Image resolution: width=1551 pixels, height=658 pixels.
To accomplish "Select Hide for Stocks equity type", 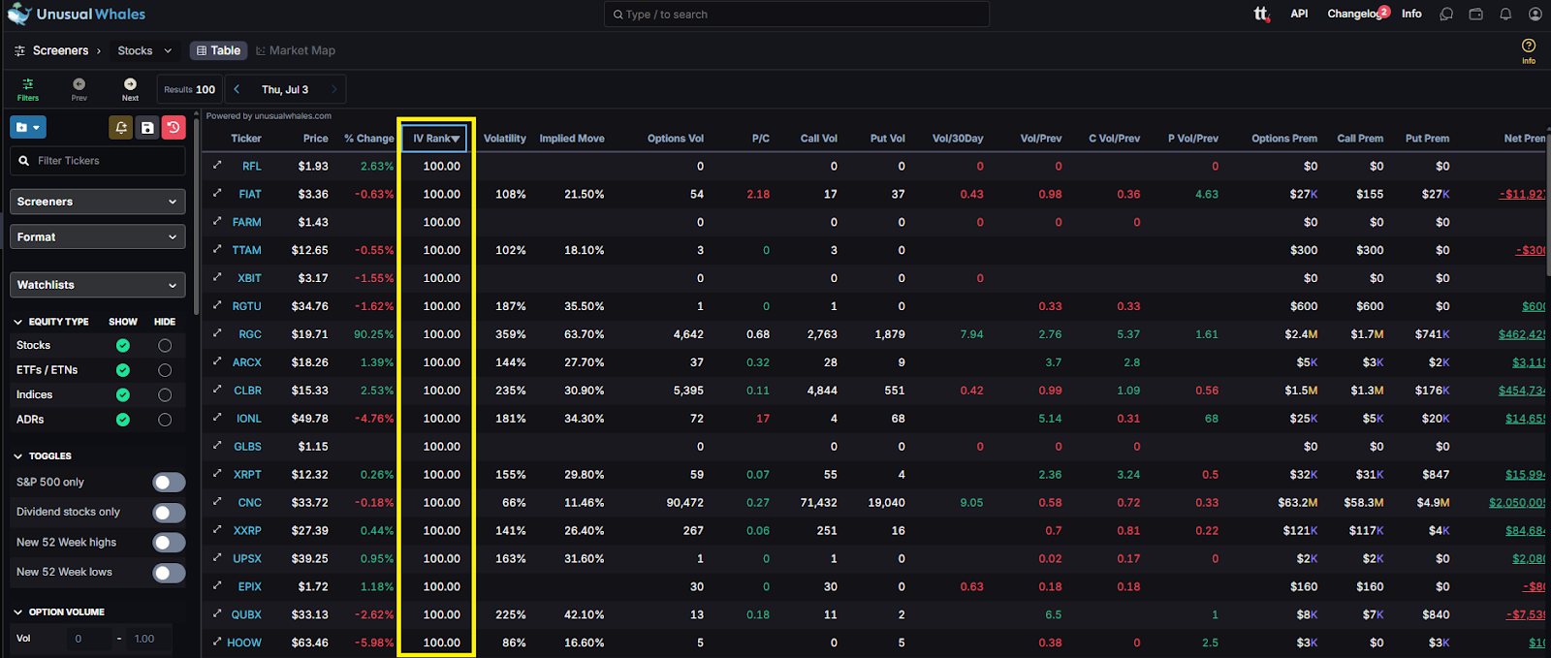I will tap(165, 345).
